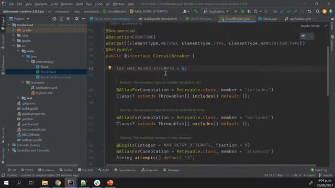Click the editor horizontal scrollbar

[211, 165]
